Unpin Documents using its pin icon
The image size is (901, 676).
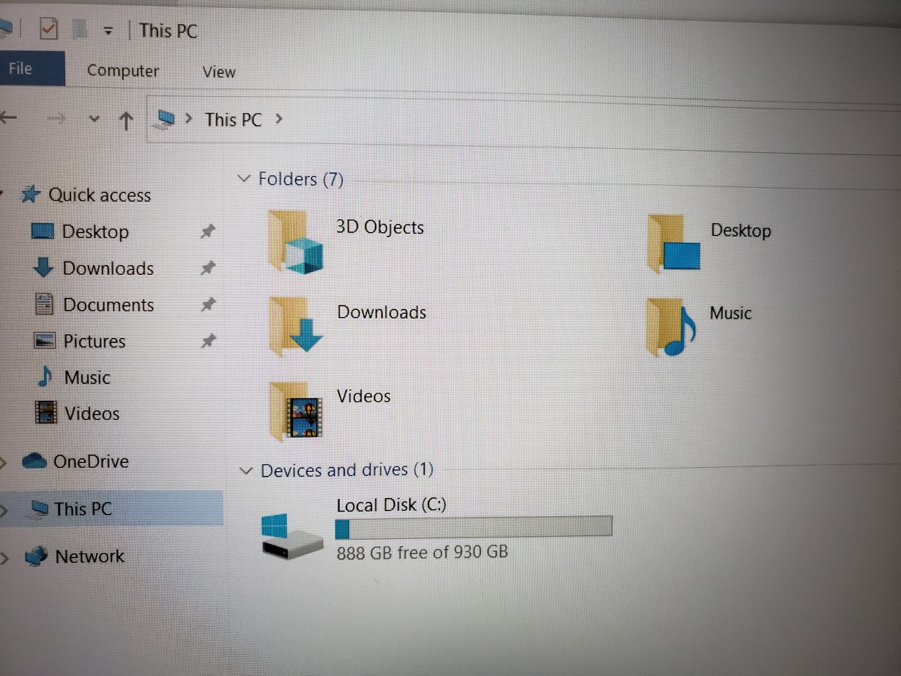(208, 304)
